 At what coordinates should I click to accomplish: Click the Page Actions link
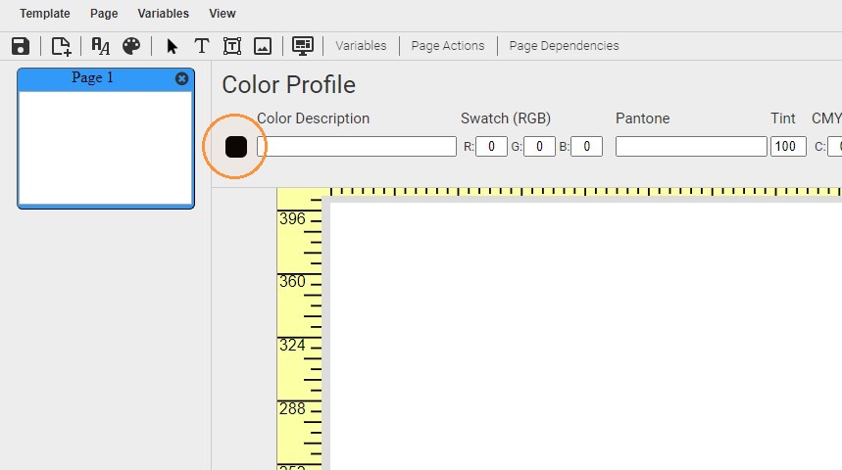click(448, 46)
